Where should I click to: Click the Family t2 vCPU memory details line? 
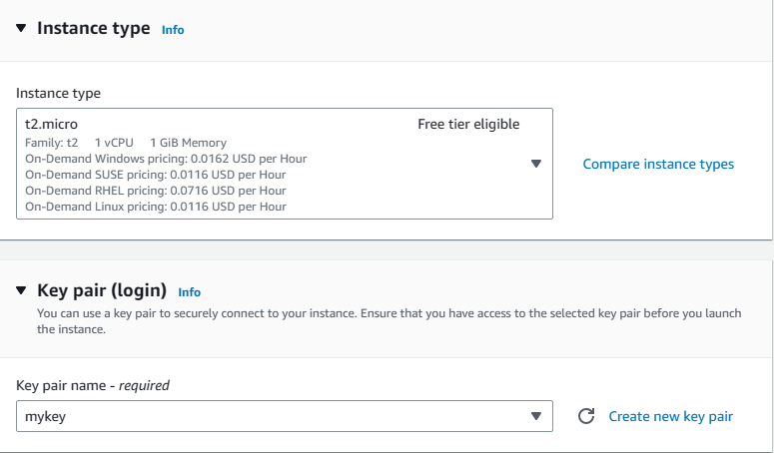point(126,143)
